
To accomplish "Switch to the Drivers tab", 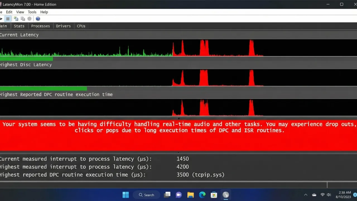I will pos(63,26).
